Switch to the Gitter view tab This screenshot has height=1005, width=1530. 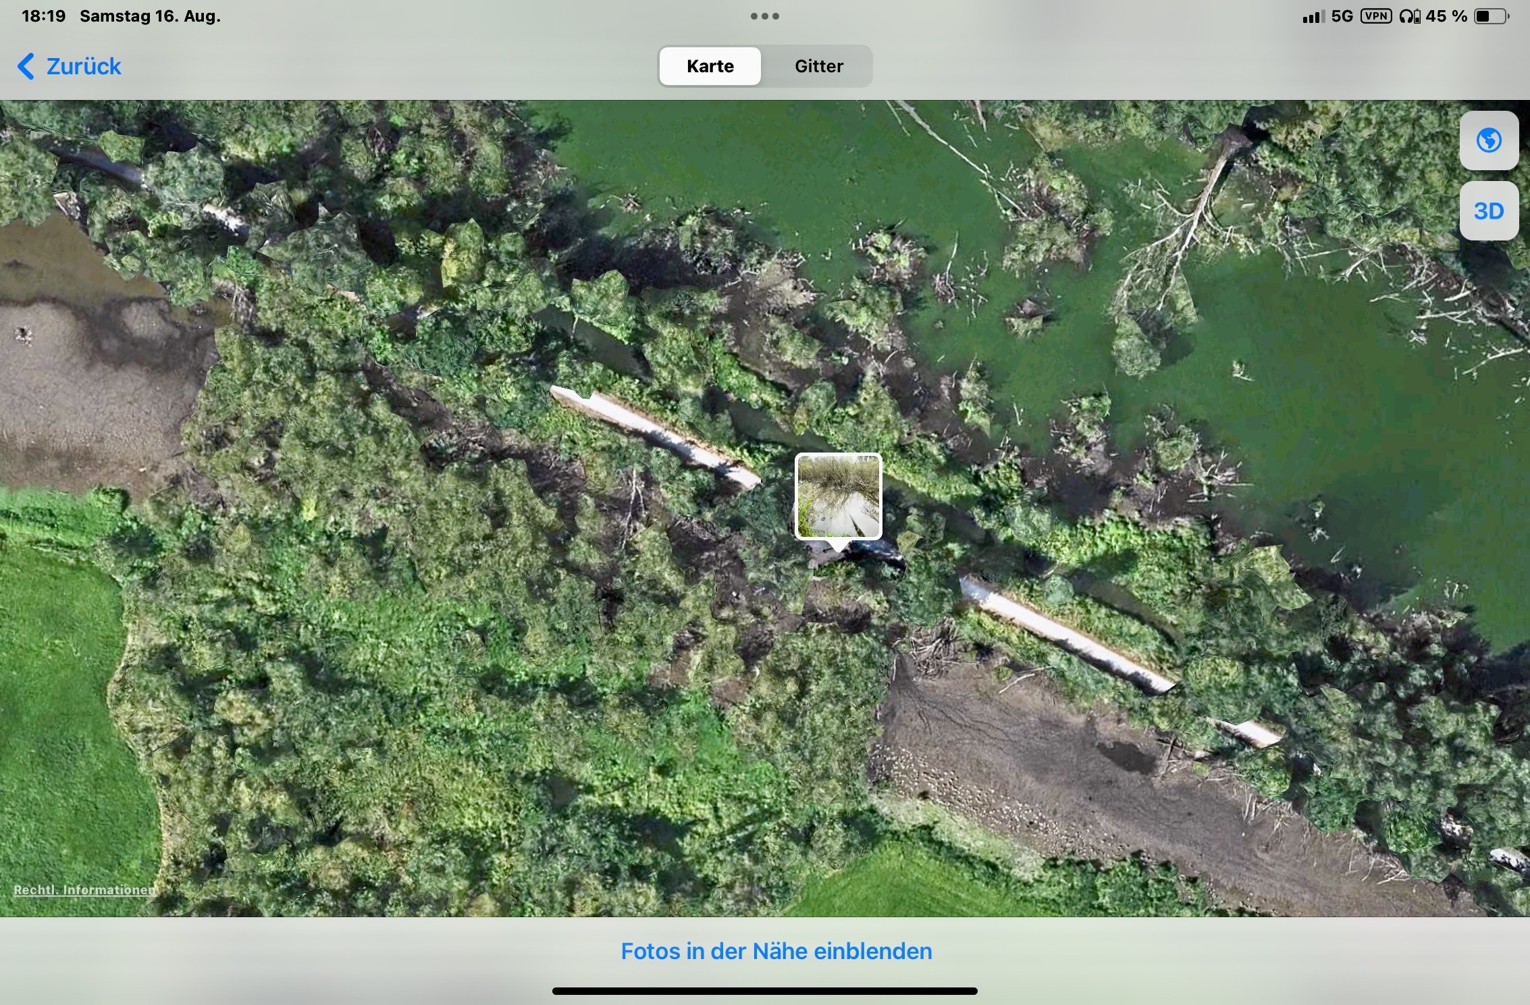point(818,66)
